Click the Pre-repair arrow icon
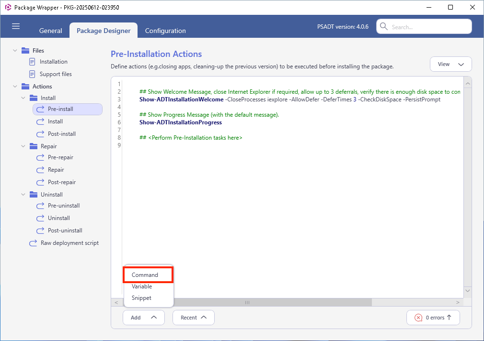Viewport: 484px width, 341px height. click(40, 157)
